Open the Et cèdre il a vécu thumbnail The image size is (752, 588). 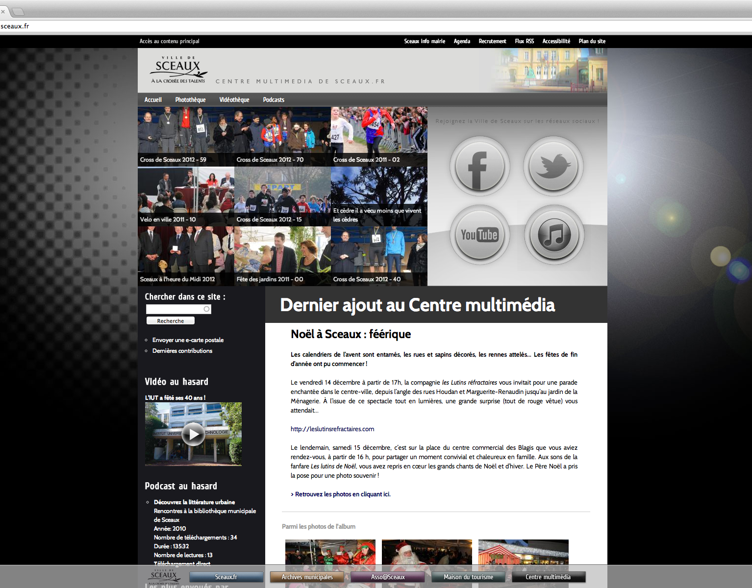379,196
